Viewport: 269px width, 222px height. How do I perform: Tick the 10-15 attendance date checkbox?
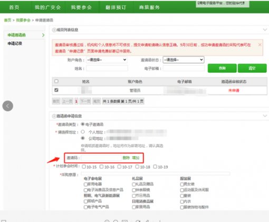84,167
